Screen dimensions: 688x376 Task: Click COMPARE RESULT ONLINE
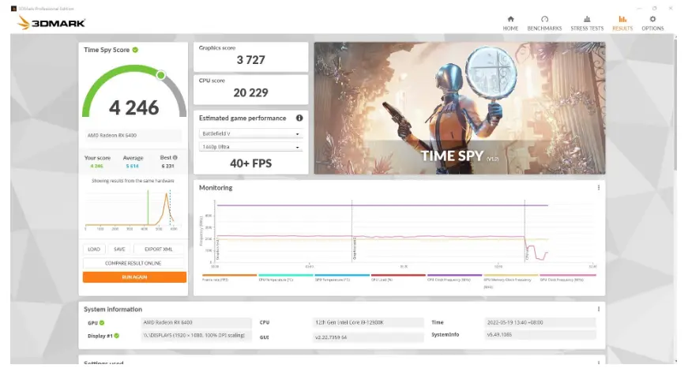[133, 263]
